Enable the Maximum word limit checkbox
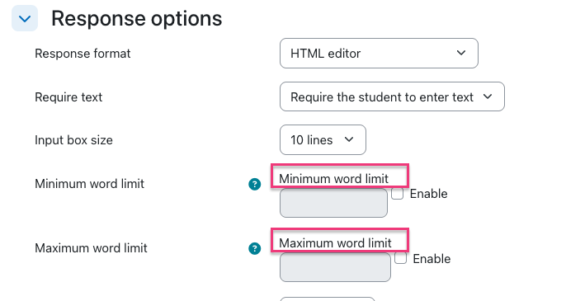The height and width of the screenshot is (301, 566). tap(400, 258)
